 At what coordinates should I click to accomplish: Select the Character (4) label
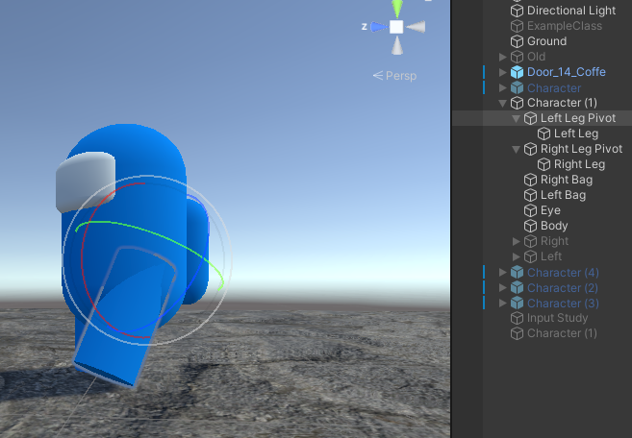click(563, 273)
